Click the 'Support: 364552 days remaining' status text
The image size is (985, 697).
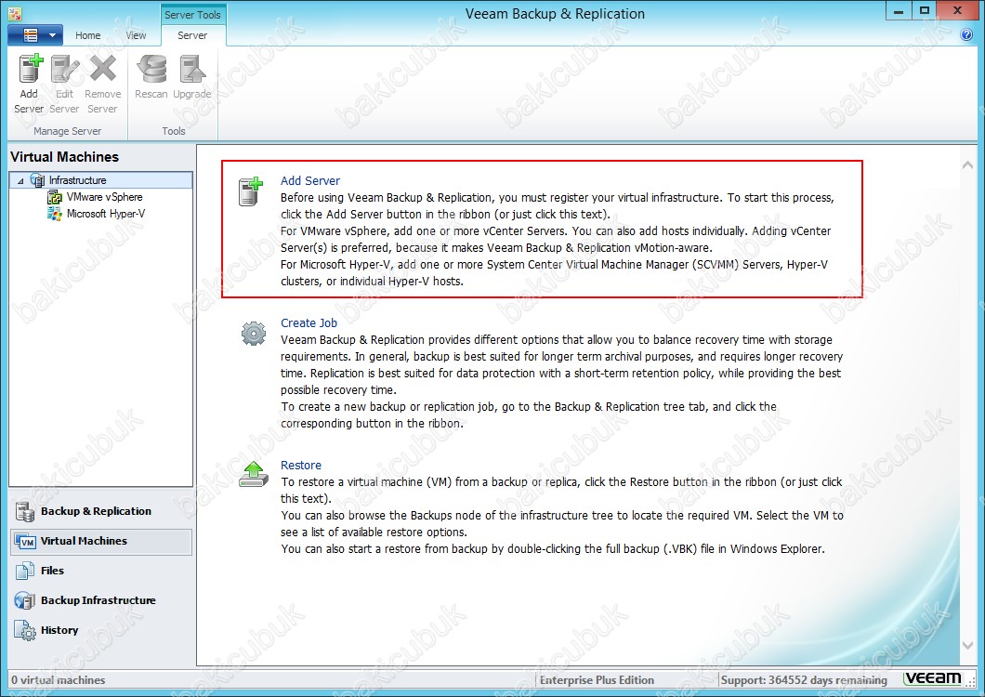[x=804, y=680]
